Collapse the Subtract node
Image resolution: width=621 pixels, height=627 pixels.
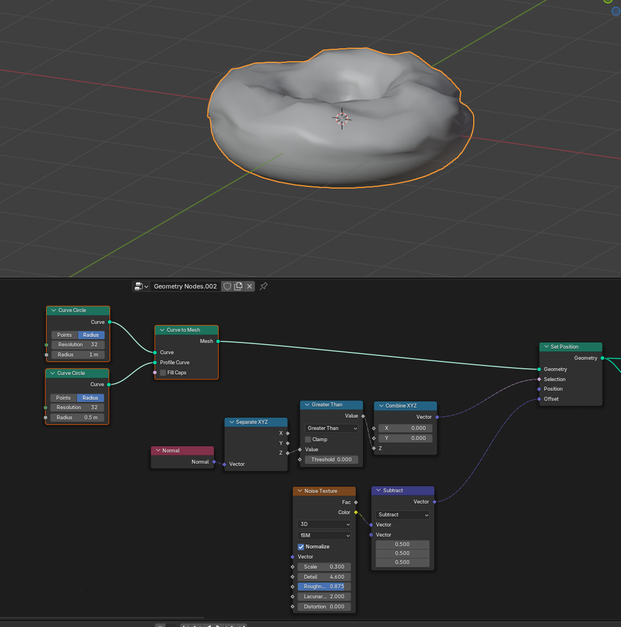click(378, 490)
